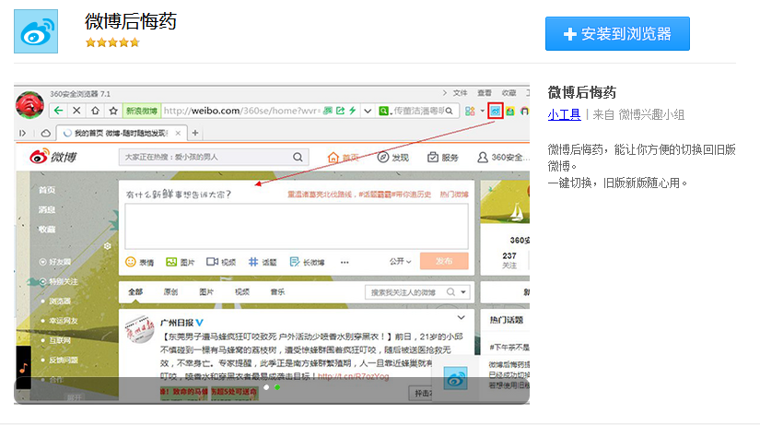Click the 热门微博 link
This screenshot has width=760, height=425.
(x=454, y=195)
